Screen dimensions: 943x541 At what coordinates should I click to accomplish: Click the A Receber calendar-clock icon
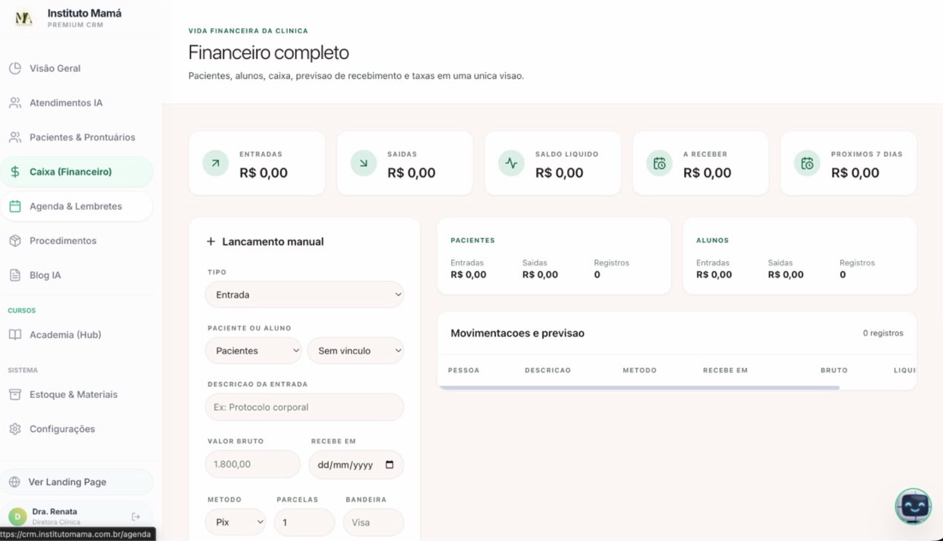click(659, 163)
